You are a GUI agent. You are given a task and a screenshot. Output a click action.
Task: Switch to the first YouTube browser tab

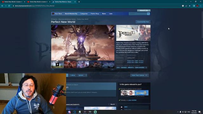pos(13,2)
